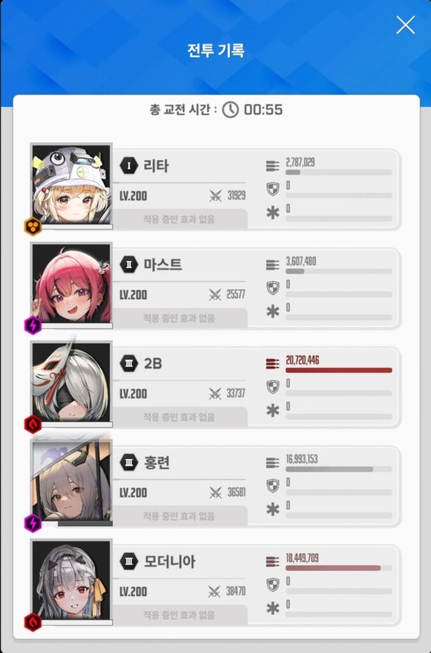Click 마스트's red-haired portrait
Screen dimensions: 431x653
[72, 284]
